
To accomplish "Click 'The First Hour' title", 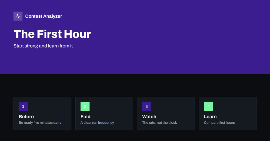I will pos(52,34).
